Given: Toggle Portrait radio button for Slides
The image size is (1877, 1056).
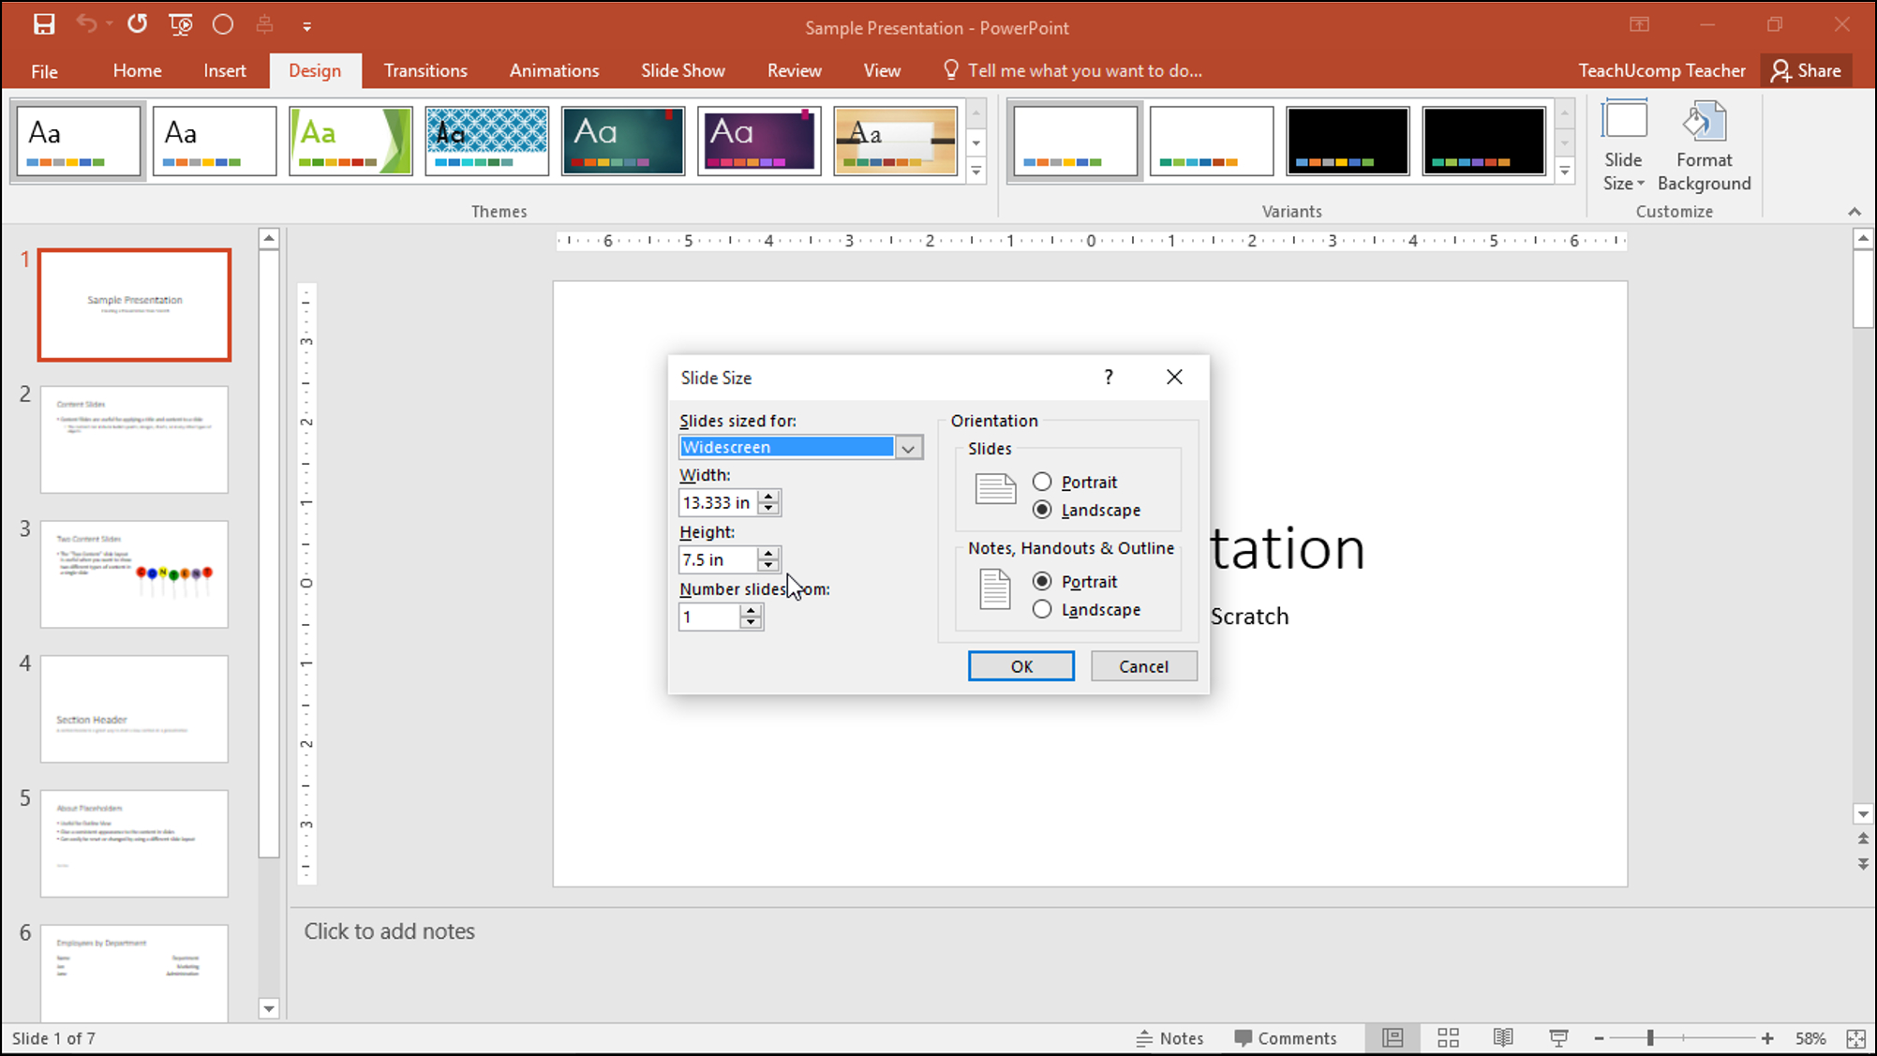Looking at the screenshot, I should tap(1042, 481).
